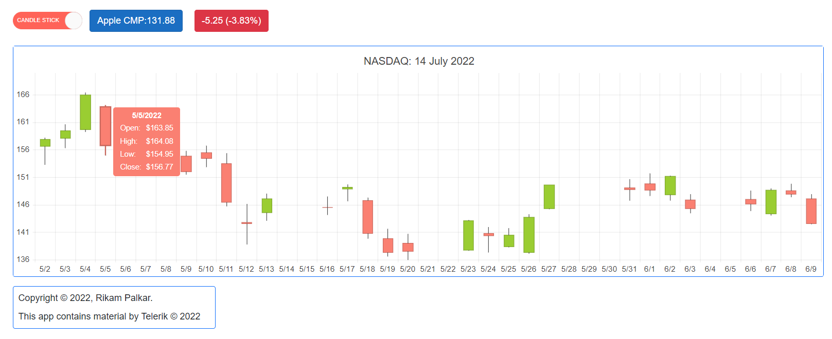Click the Telerik copyright notice text

pos(109,316)
